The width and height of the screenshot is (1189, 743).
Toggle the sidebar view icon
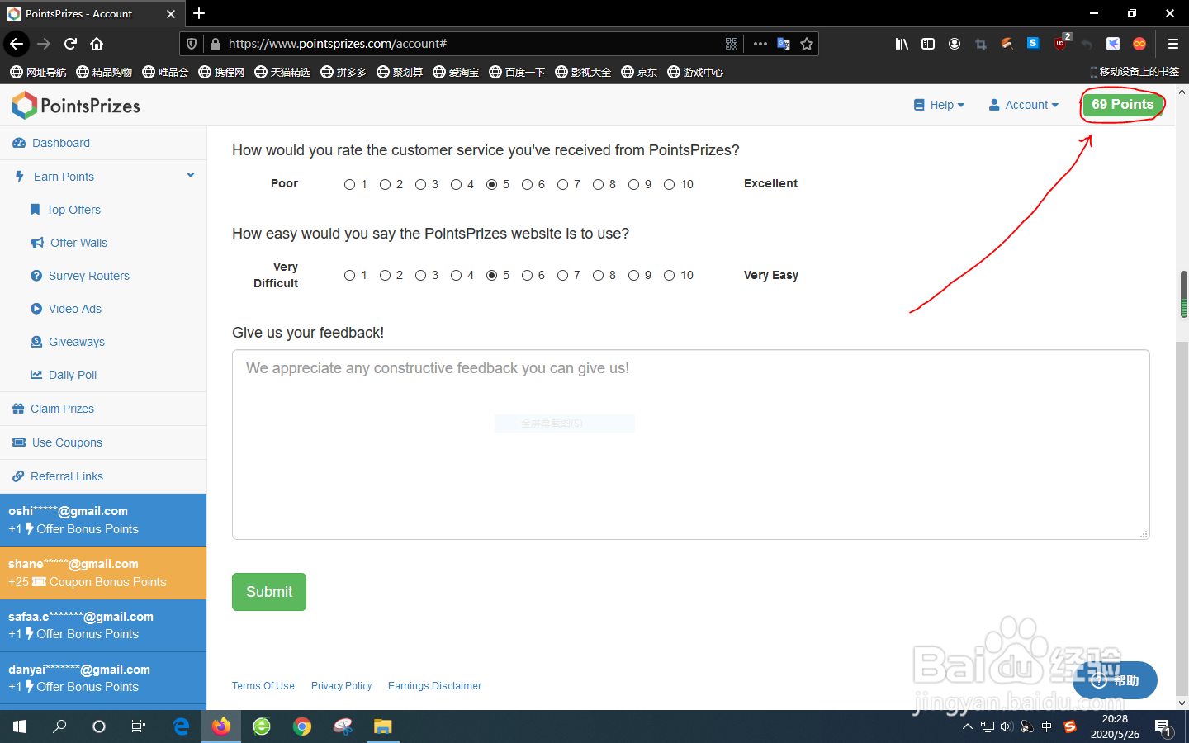[x=928, y=44]
